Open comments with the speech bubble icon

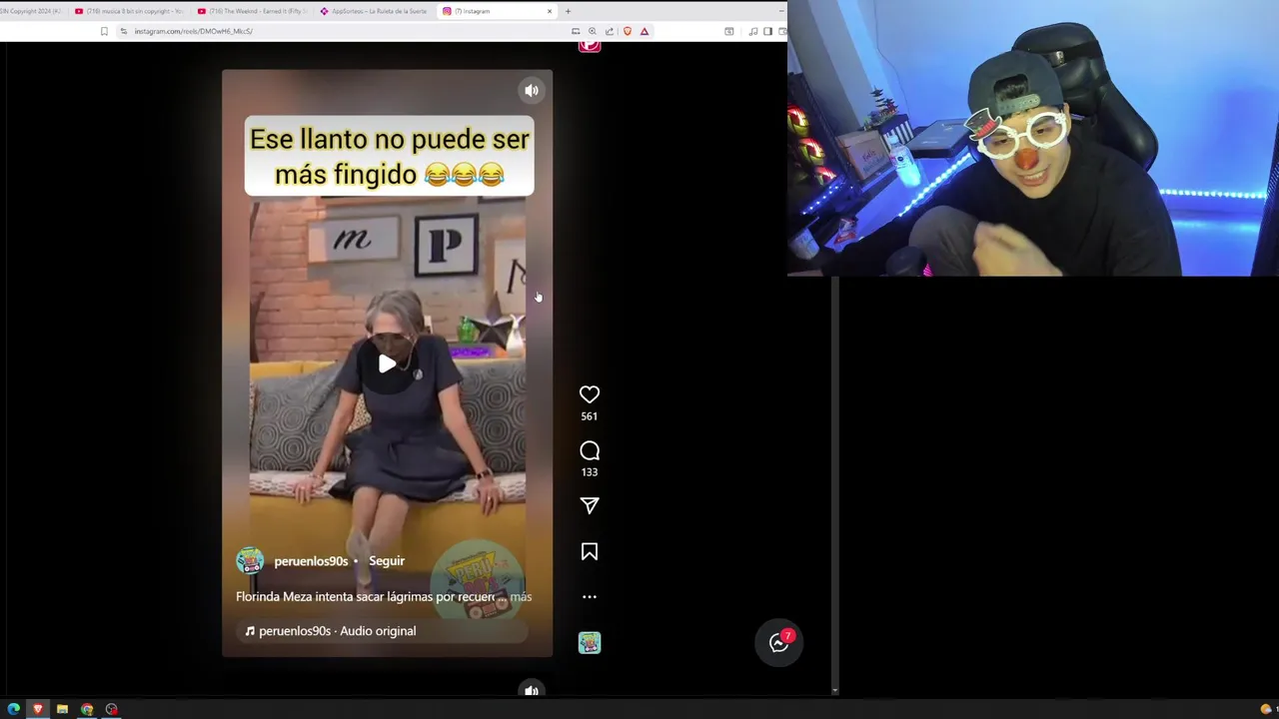(590, 451)
